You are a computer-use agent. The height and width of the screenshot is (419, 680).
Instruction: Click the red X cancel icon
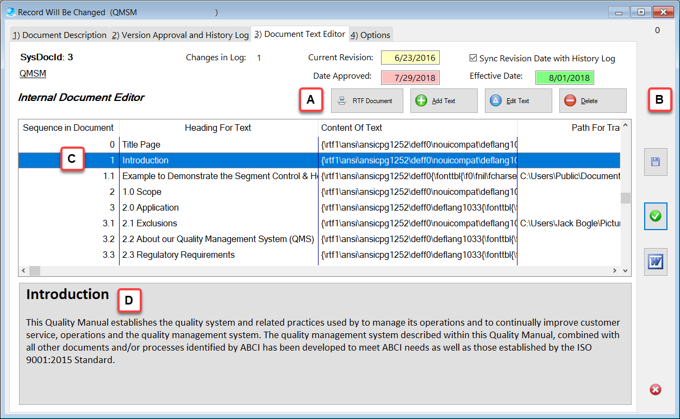pos(656,389)
